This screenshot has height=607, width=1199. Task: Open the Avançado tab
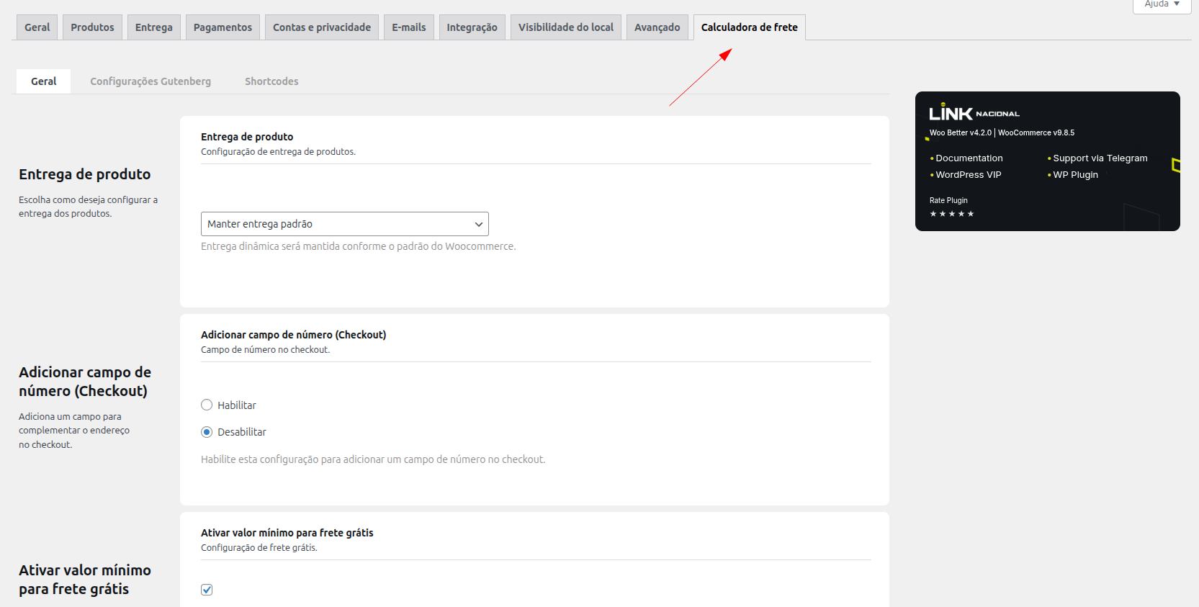click(657, 27)
